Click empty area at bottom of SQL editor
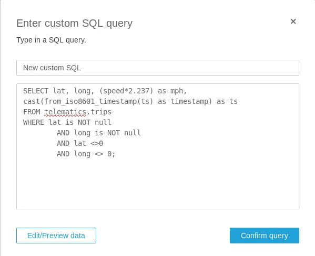The image size is (315, 256). (x=158, y=185)
